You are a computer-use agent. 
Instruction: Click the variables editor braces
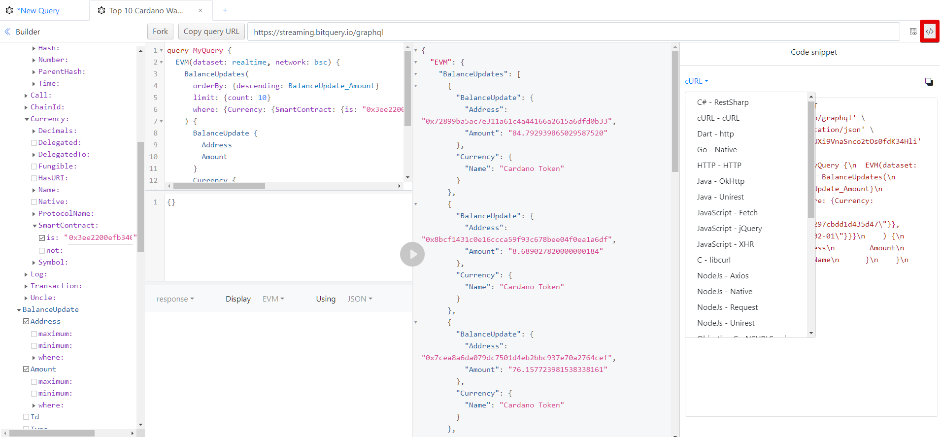click(x=171, y=202)
